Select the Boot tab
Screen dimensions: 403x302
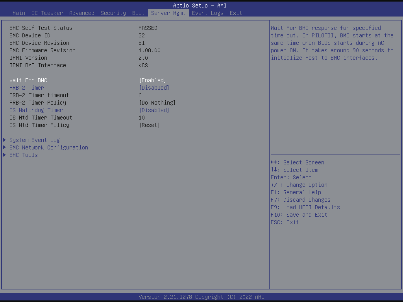[138, 13]
